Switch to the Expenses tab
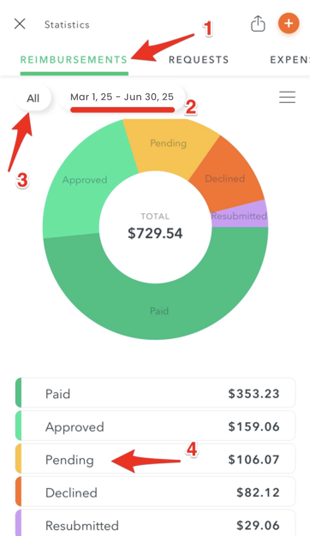Image resolution: width=310 pixels, height=536 pixels. click(290, 60)
